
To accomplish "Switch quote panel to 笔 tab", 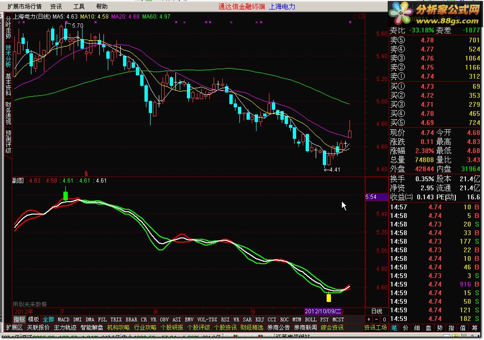I will pyautogui.click(x=394, y=328).
